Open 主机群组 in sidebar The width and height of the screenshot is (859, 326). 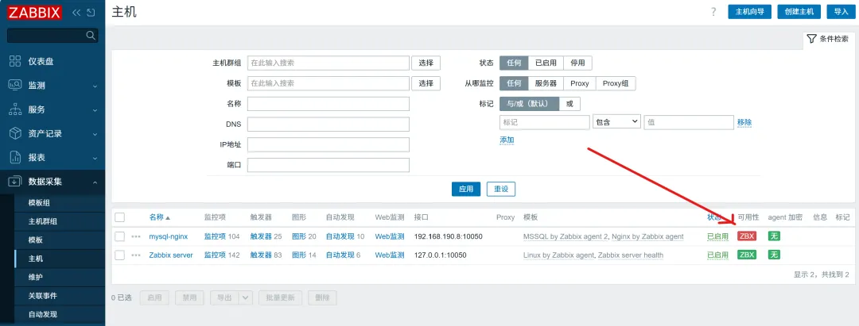click(43, 221)
